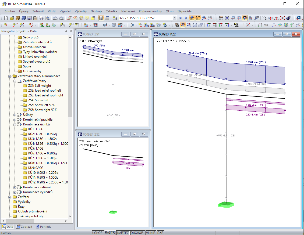Go to next load case arrow
The height and width of the screenshot is (235, 304).
[186, 18]
